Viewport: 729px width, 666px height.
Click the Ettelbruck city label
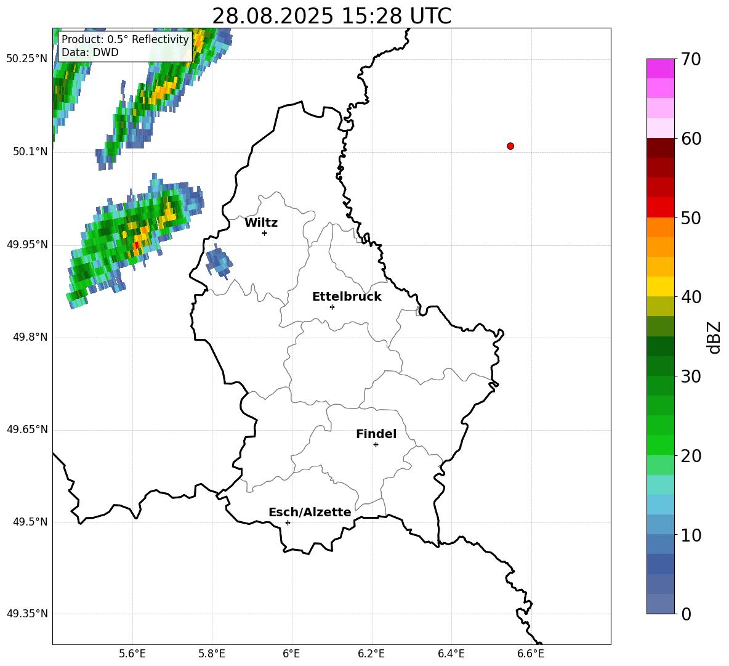click(x=347, y=297)
